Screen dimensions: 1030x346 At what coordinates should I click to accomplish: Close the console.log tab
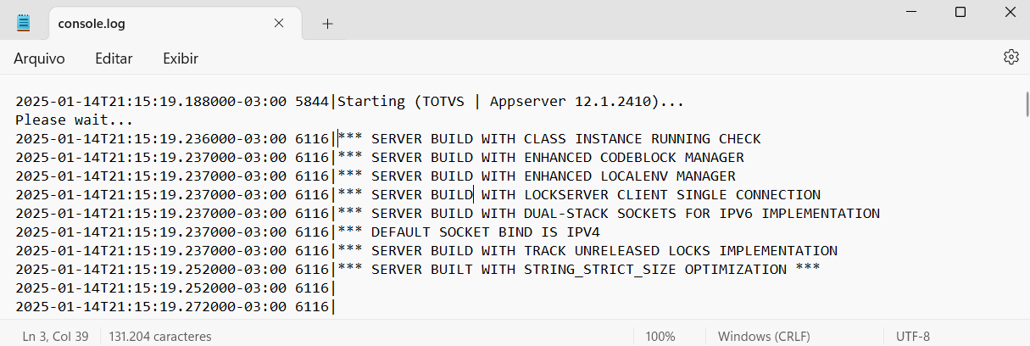tap(279, 24)
